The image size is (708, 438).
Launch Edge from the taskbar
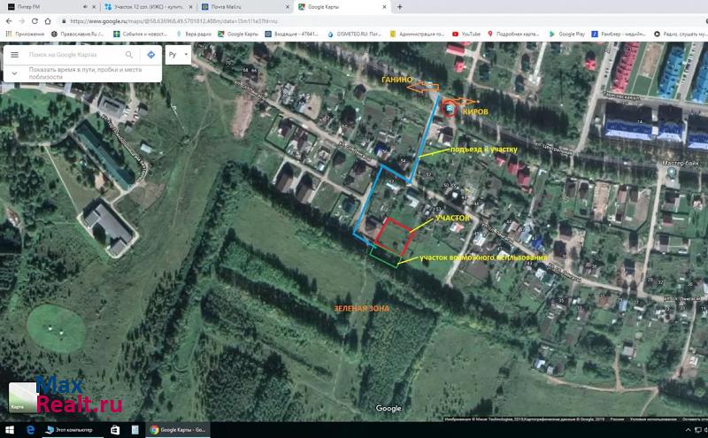tap(30, 430)
